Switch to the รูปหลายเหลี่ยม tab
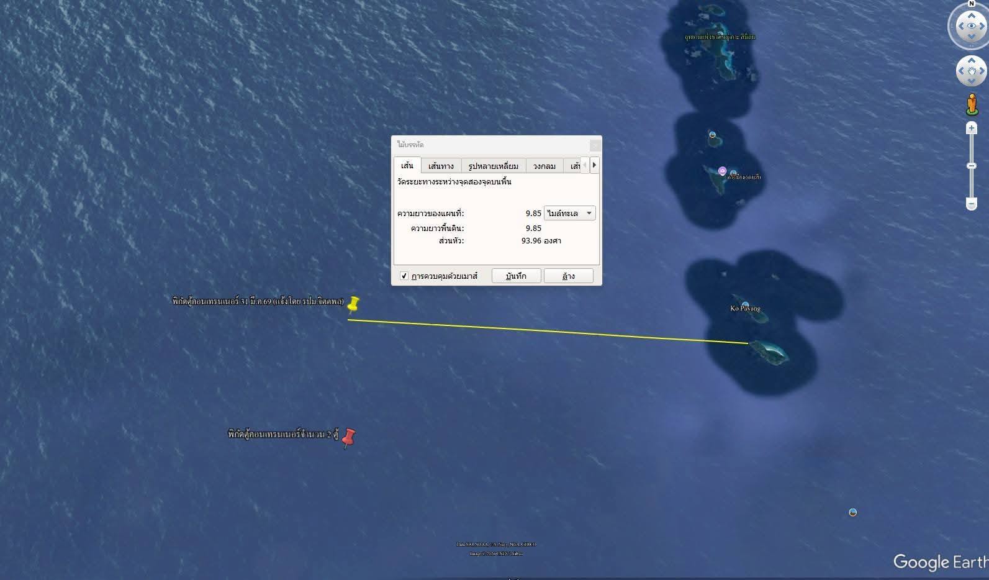 (493, 166)
